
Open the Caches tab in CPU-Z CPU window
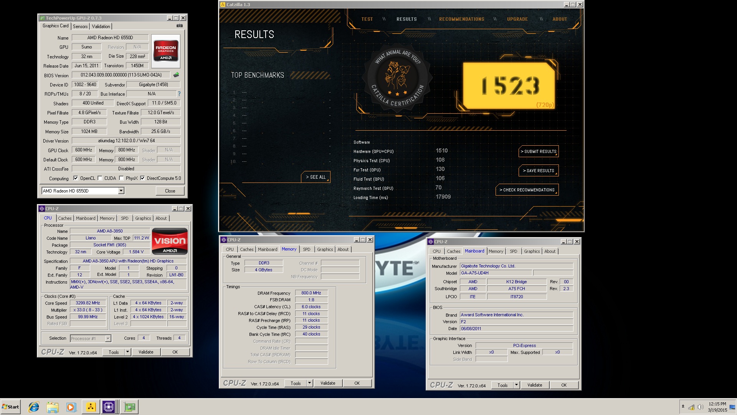(65, 218)
